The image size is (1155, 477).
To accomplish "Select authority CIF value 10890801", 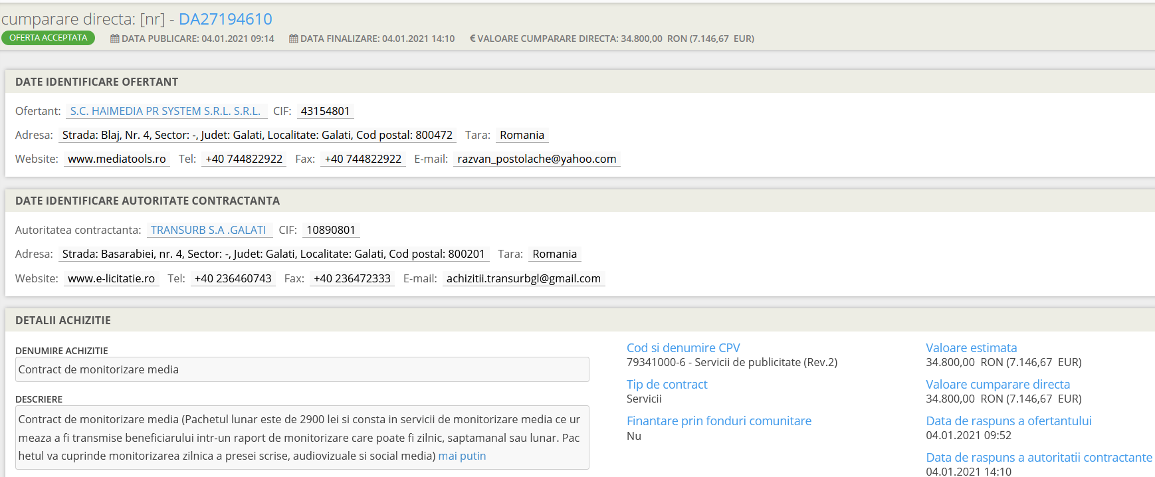I will (x=331, y=230).
